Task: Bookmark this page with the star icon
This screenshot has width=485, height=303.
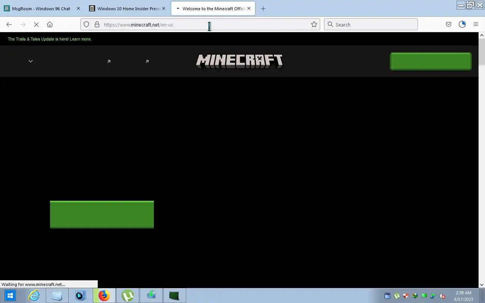Action: pyautogui.click(x=314, y=25)
